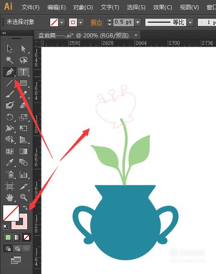Open stroke color dropdown in control bar
The height and width of the screenshot is (274, 216).
coord(81,22)
